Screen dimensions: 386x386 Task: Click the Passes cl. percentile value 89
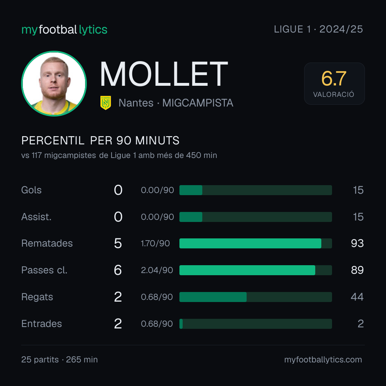(x=357, y=270)
